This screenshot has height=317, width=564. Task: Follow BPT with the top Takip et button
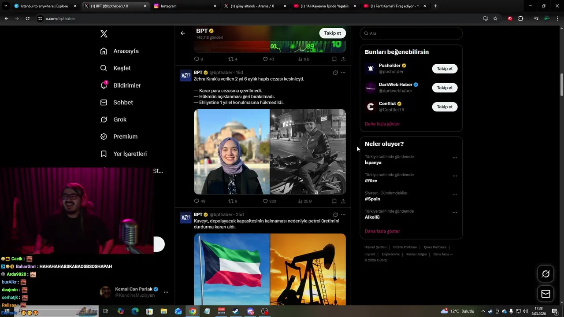coord(333,33)
